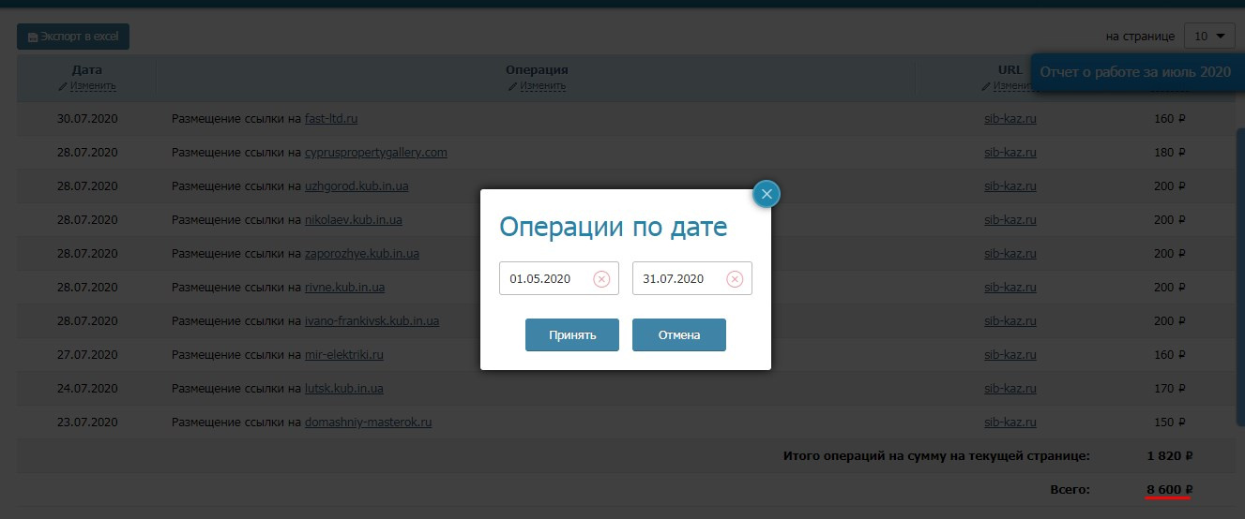
Task: Open the на странице 10 dropdown
Action: 1209,36
